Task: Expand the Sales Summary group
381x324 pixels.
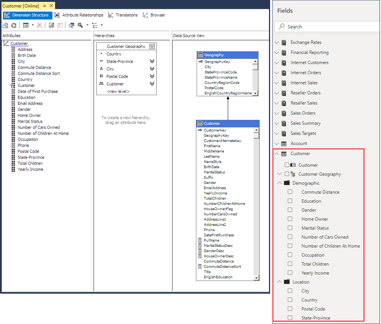Action: click(276, 123)
